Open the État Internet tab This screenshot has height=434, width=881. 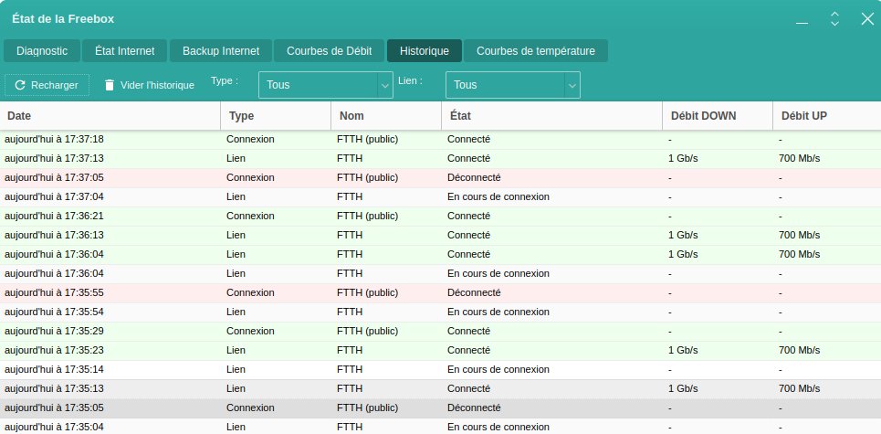(125, 51)
